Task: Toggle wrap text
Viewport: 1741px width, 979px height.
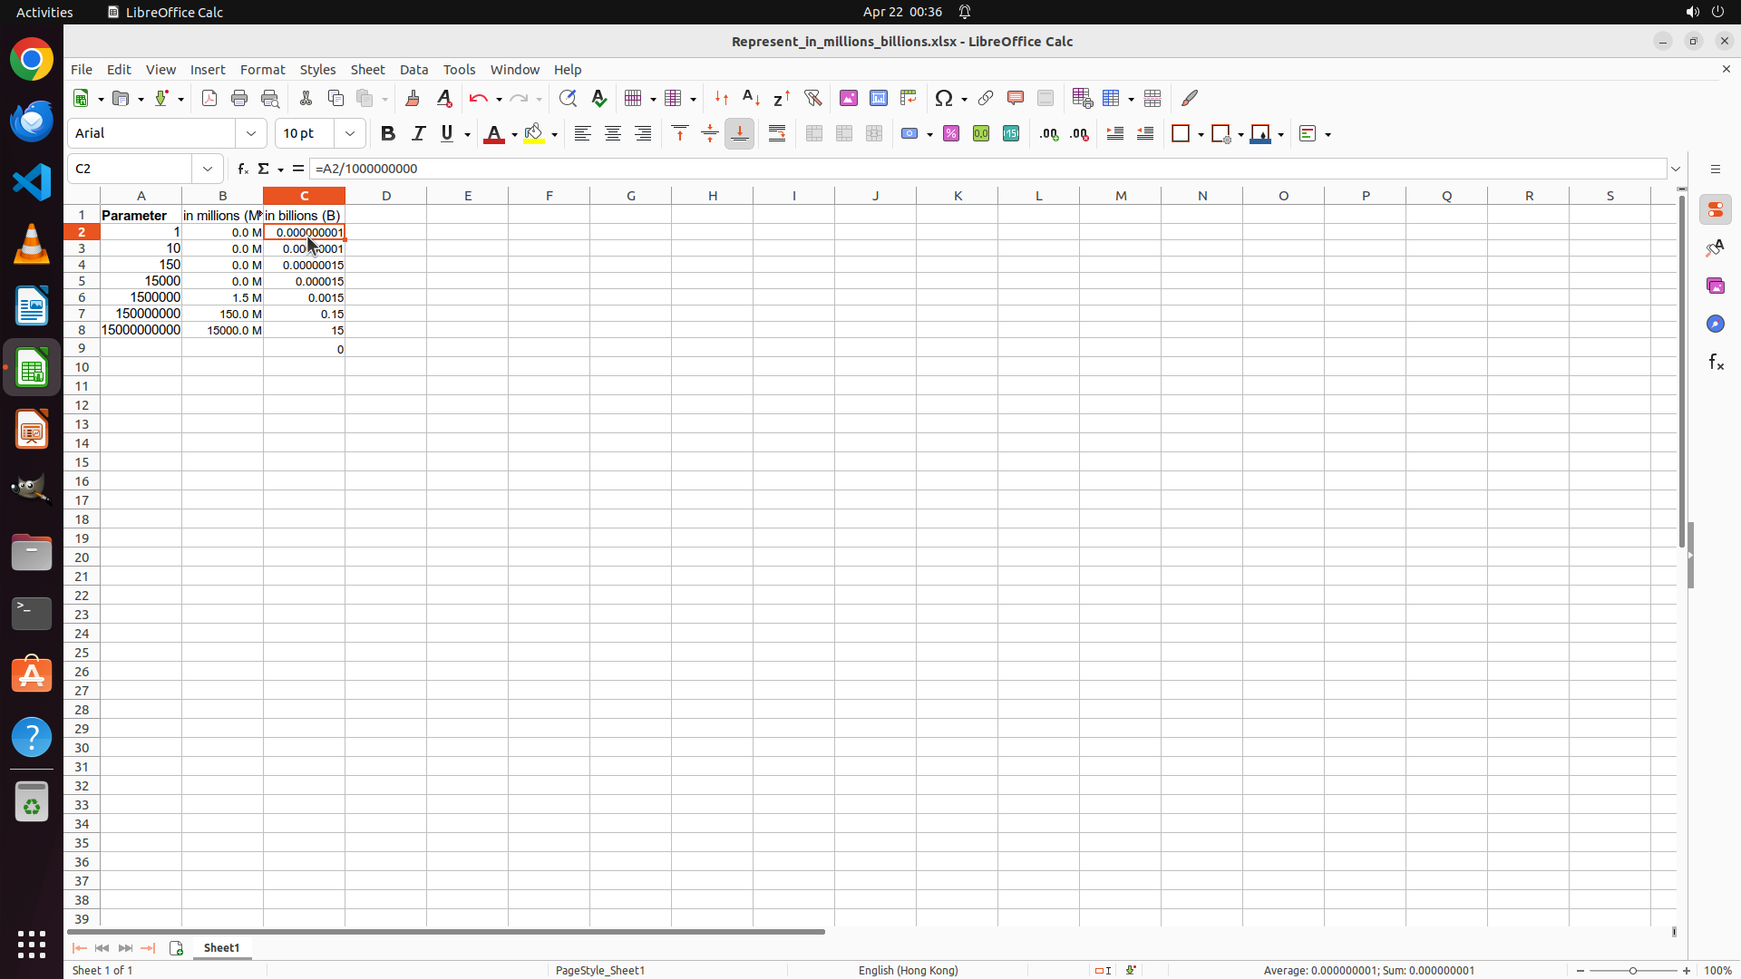Action: [777, 133]
